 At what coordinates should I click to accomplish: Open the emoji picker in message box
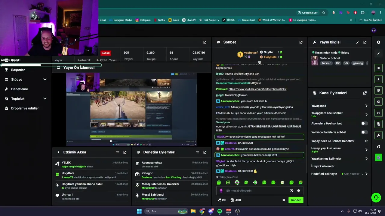click(298, 190)
